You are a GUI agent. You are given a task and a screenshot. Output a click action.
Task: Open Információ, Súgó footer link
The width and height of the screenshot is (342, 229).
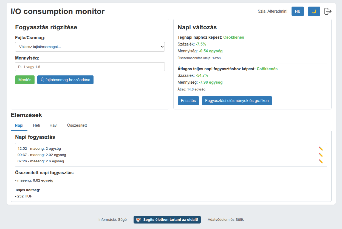pyautogui.click(x=112, y=220)
